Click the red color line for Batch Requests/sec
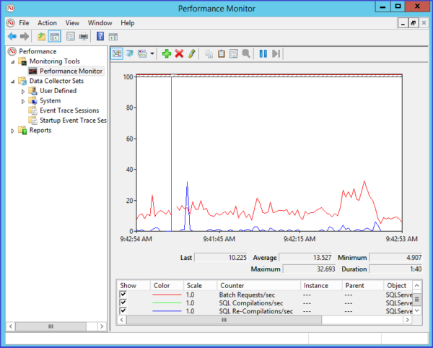433x348 pixels. click(167, 295)
